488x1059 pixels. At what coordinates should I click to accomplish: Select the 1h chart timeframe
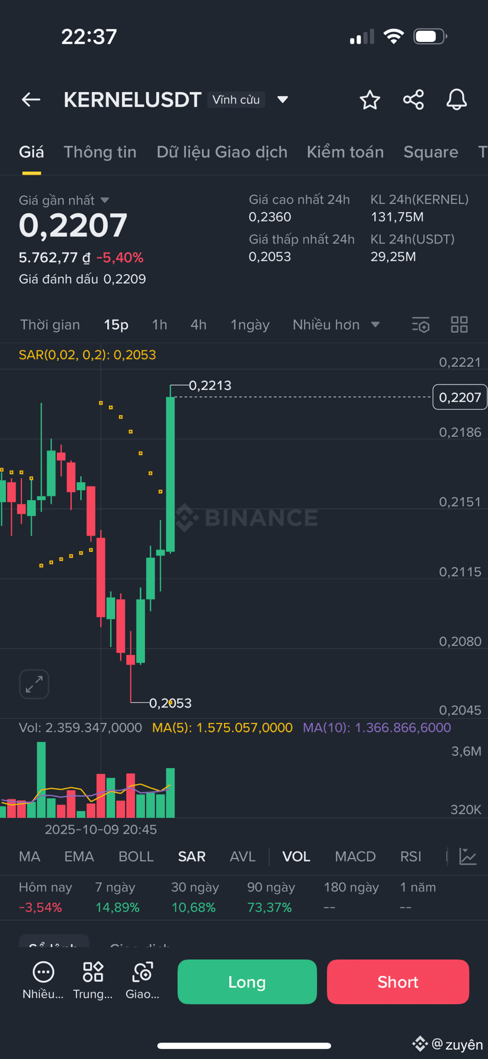click(x=160, y=325)
